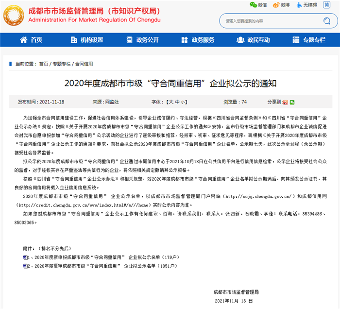Open 政务服务 menu
The width and height of the screenshot is (340, 309).
(x=198, y=40)
